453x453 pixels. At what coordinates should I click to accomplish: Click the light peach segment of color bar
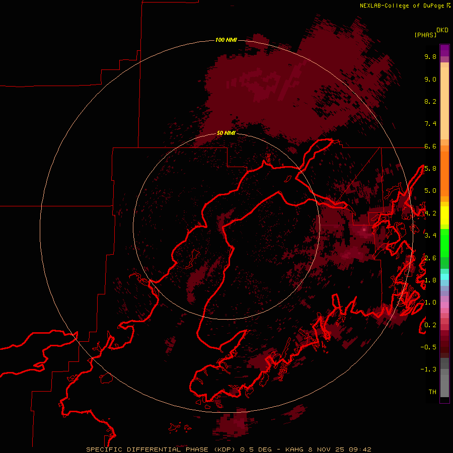444,104
